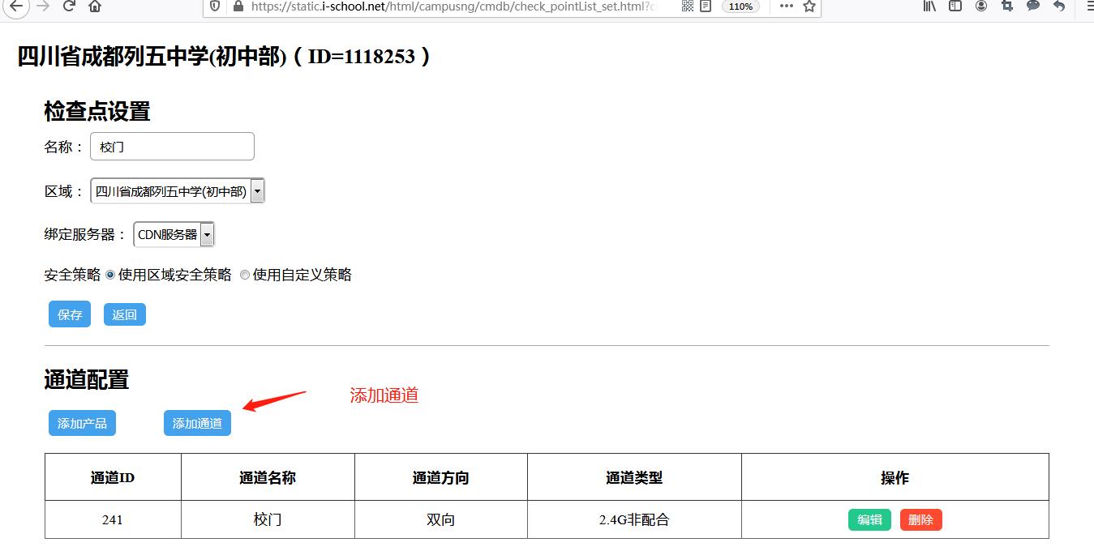Bookmark this page with the star icon

[809, 6]
